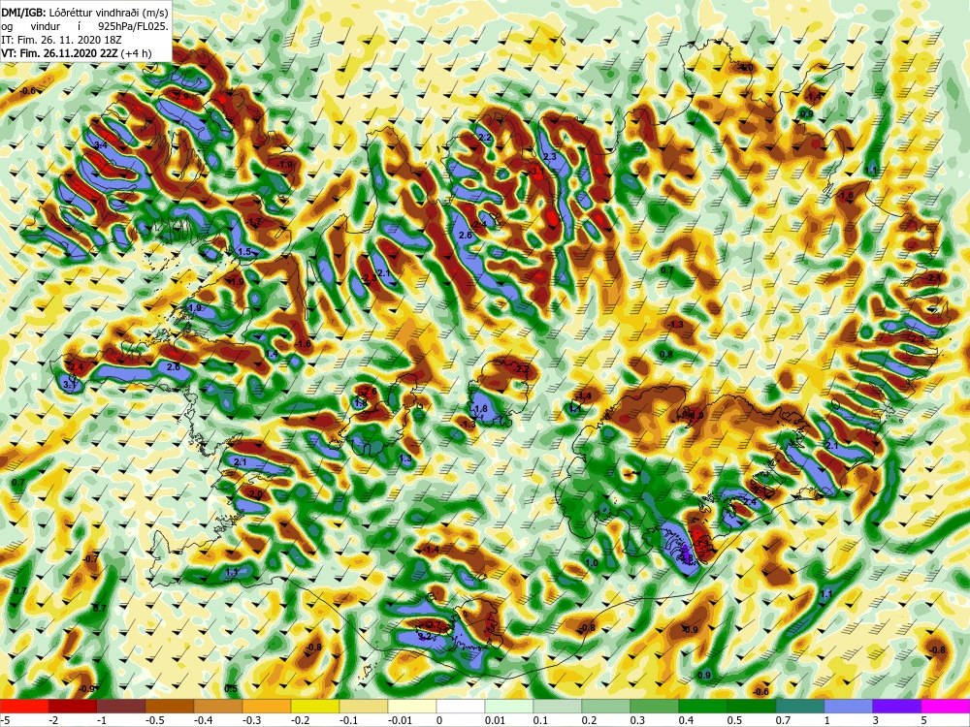Click the '5' legend scale label
Image resolution: width=970 pixels, height=727 pixels.
tap(924, 720)
